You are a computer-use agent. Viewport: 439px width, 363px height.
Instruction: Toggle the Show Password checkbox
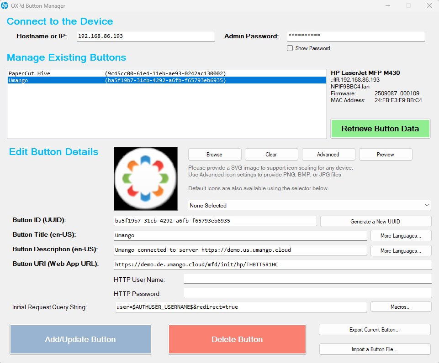click(x=290, y=48)
